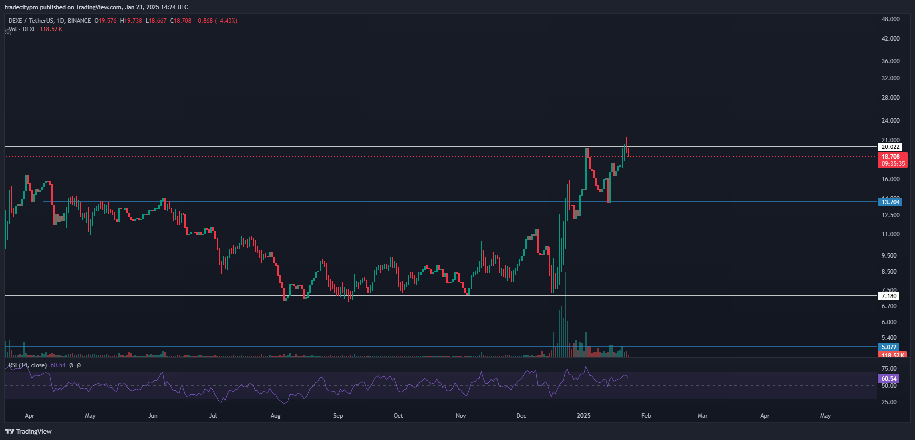Screen dimensions: 915x440
Task: Click the RSI (14, close) indicator legend
Action: (28, 365)
